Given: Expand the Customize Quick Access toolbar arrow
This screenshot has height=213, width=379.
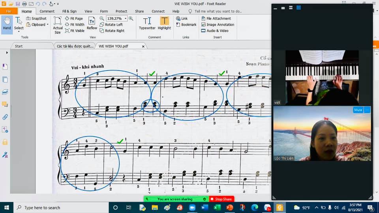Looking at the screenshot, I should click(x=58, y=4).
